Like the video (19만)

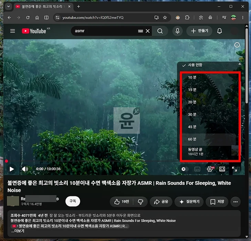[122, 201]
